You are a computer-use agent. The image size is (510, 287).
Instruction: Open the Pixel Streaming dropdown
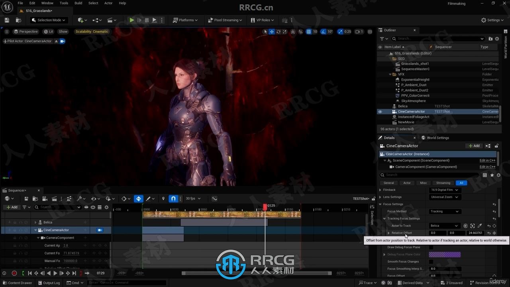pyautogui.click(x=225, y=20)
